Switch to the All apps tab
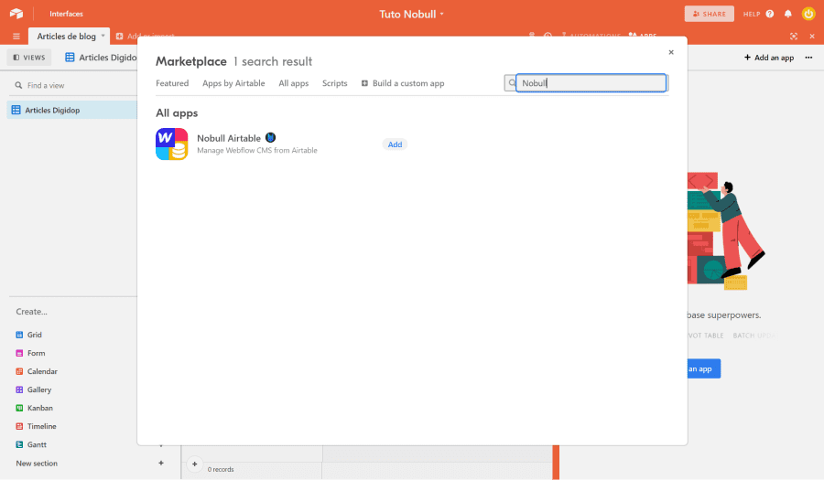 pos(293,83)
